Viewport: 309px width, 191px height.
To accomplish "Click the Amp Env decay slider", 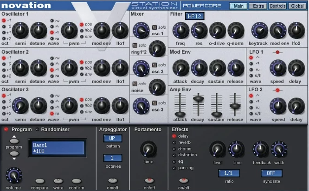I will tap(198, 98).
